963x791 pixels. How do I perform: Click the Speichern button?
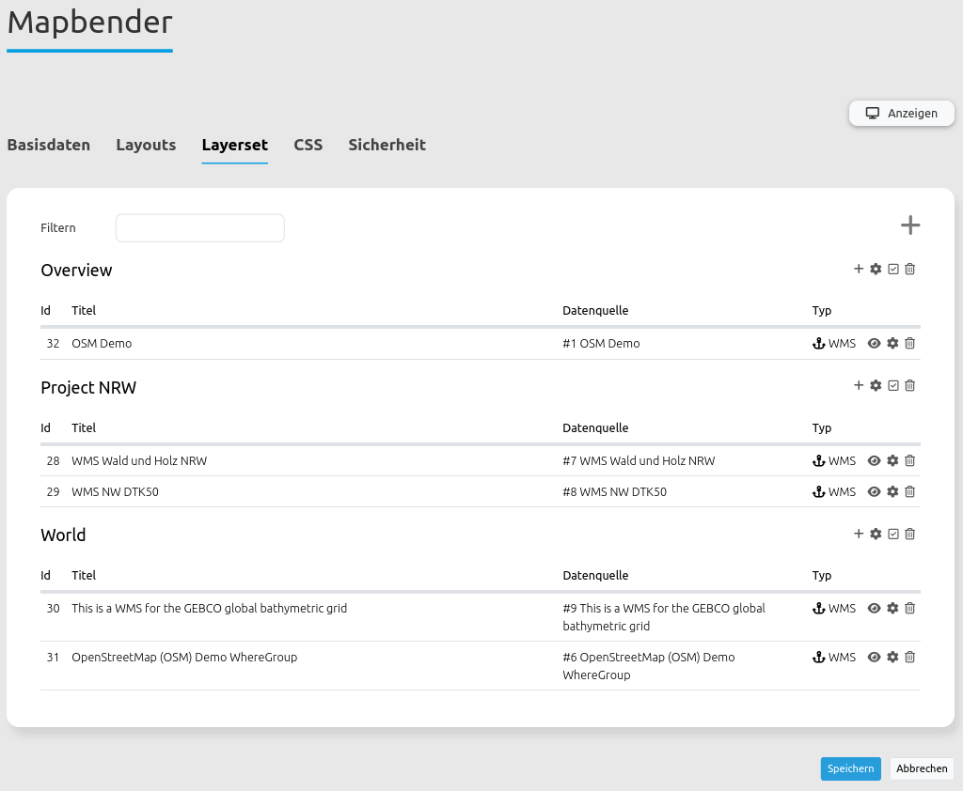point(850,768)
